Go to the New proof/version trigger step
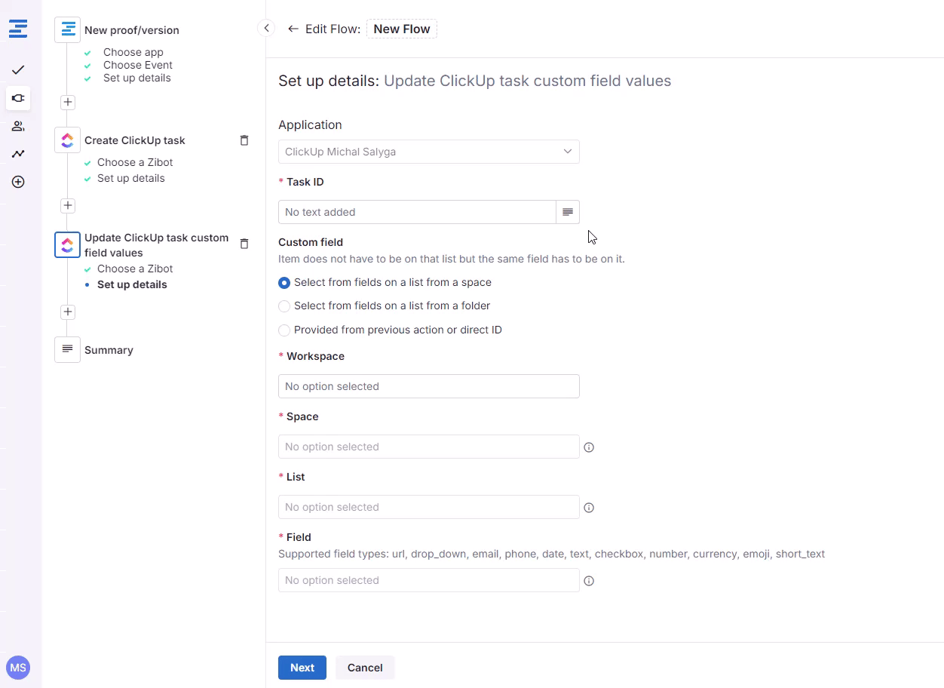 click(x=131, y=30)
